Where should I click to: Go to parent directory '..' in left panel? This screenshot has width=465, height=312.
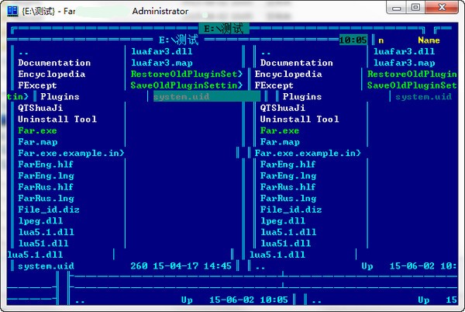pos(24,52)
